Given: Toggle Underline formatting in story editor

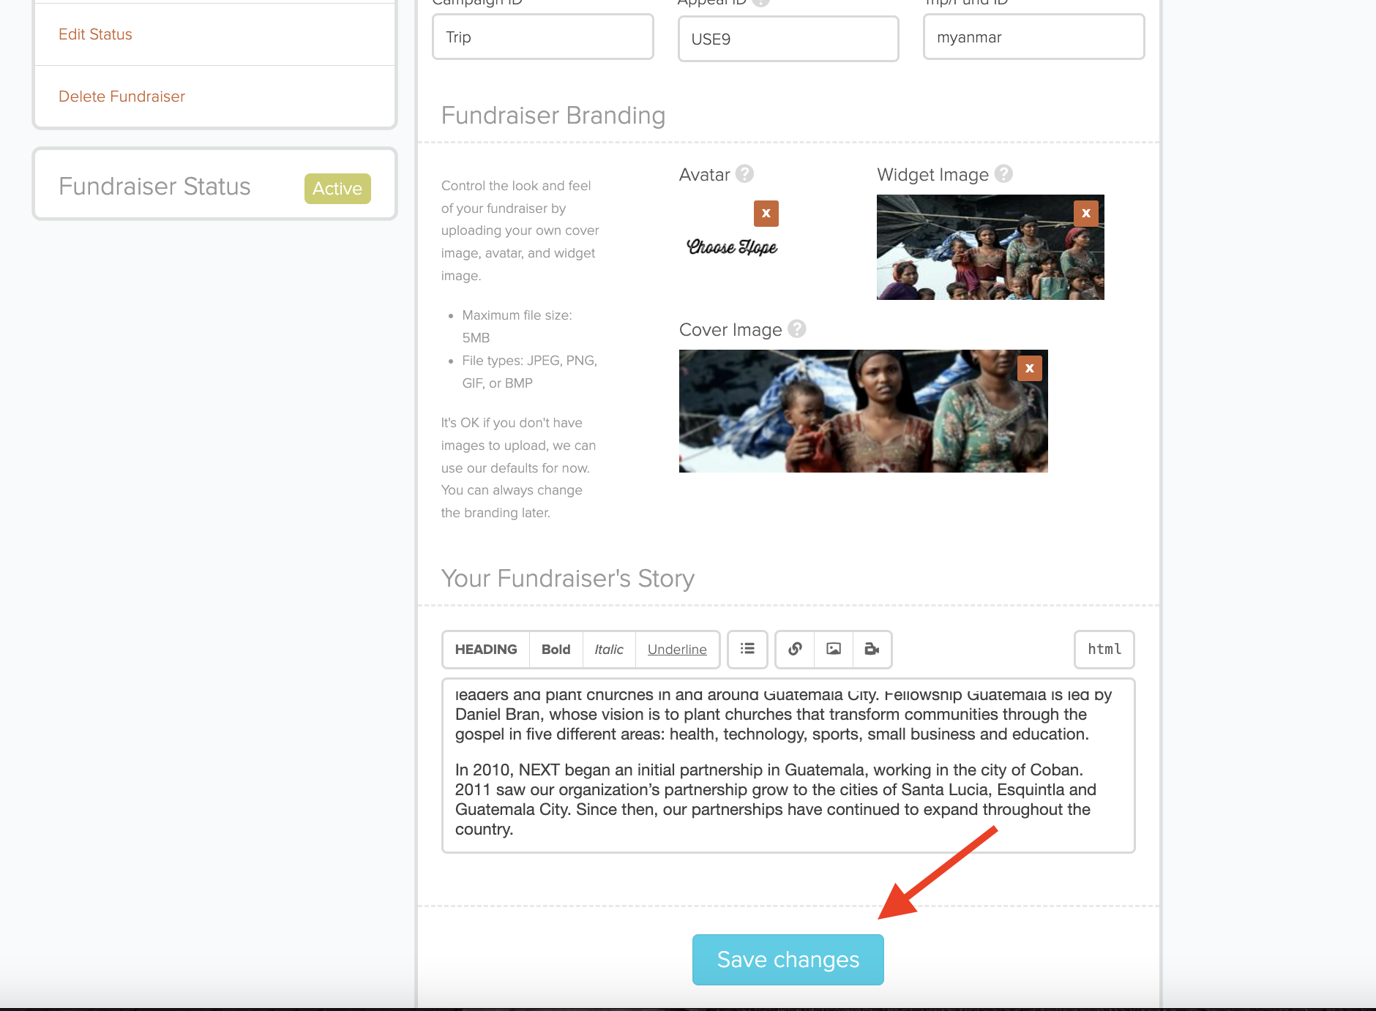Looking at the screenshot, I should [x=677, y=650].
